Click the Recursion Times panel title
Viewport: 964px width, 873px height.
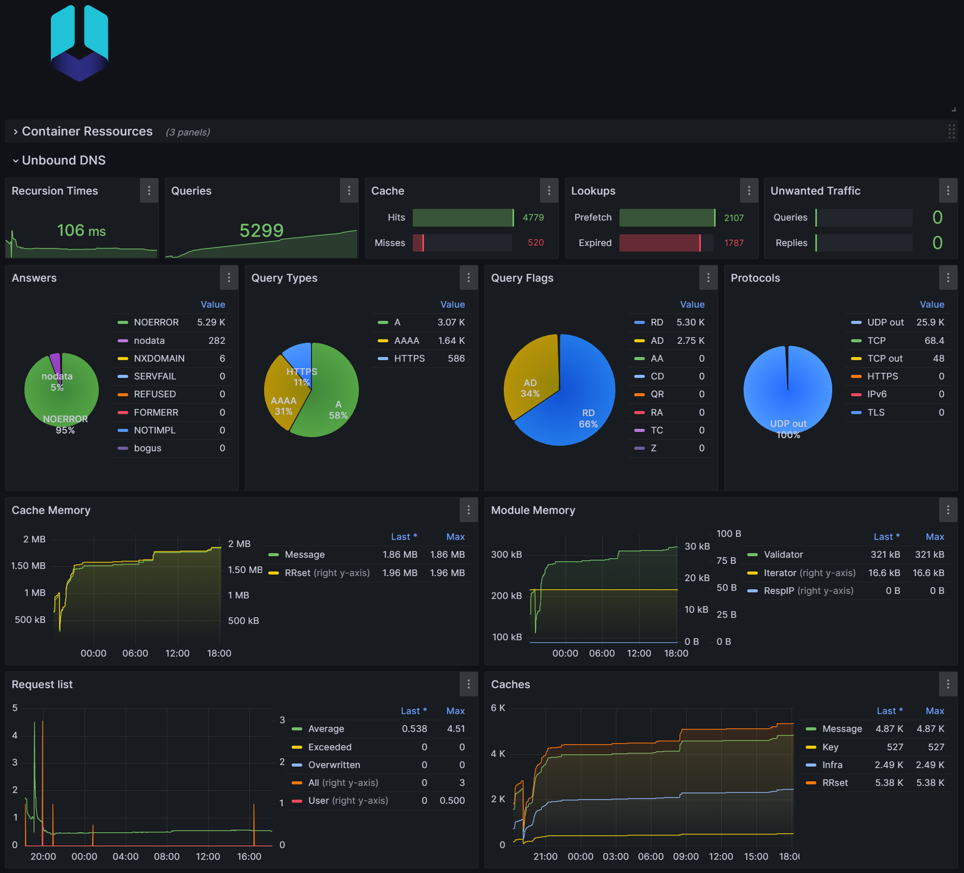[55, 191]
